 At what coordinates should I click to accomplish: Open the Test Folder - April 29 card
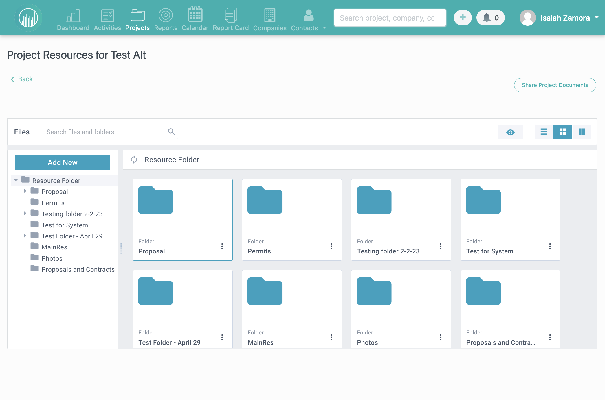[x=183, y=309]
